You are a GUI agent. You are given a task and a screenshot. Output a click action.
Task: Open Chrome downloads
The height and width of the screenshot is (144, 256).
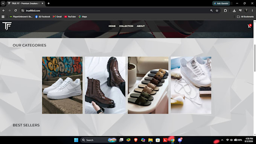click(x=234, y=11)
